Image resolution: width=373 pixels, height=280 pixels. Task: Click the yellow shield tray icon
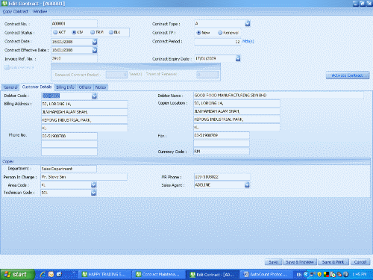pos(319,274)
